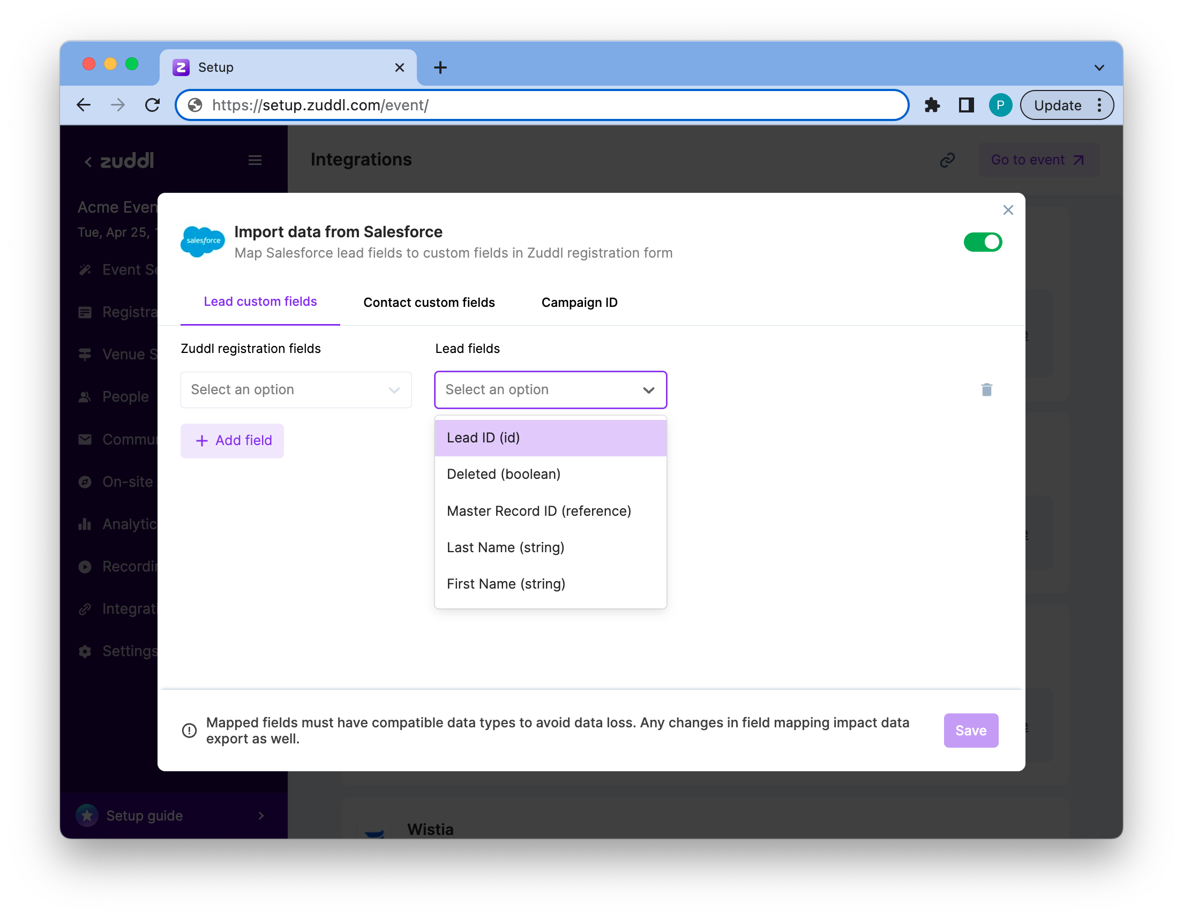Click the copy link icon near Go to event

pos(947,160)
